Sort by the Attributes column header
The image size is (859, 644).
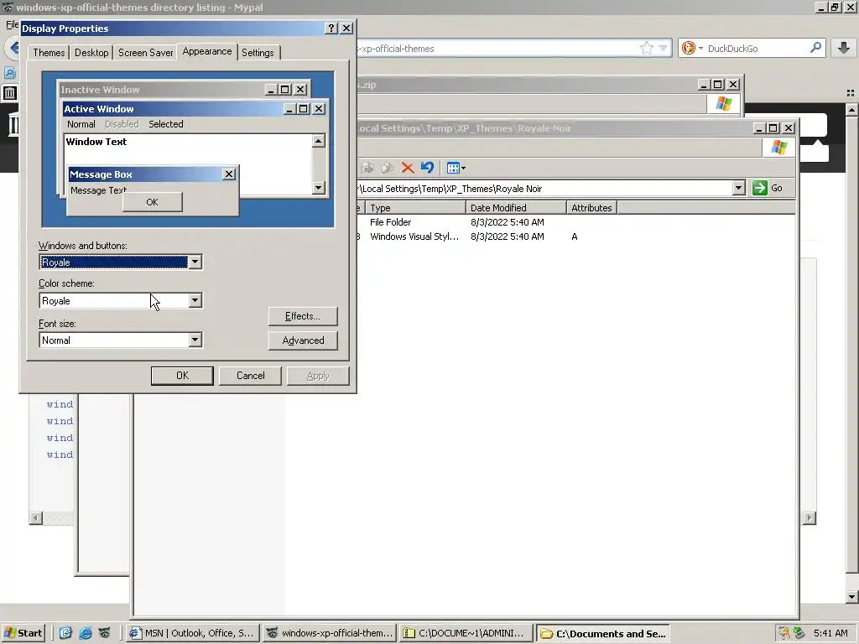point(591,208)
